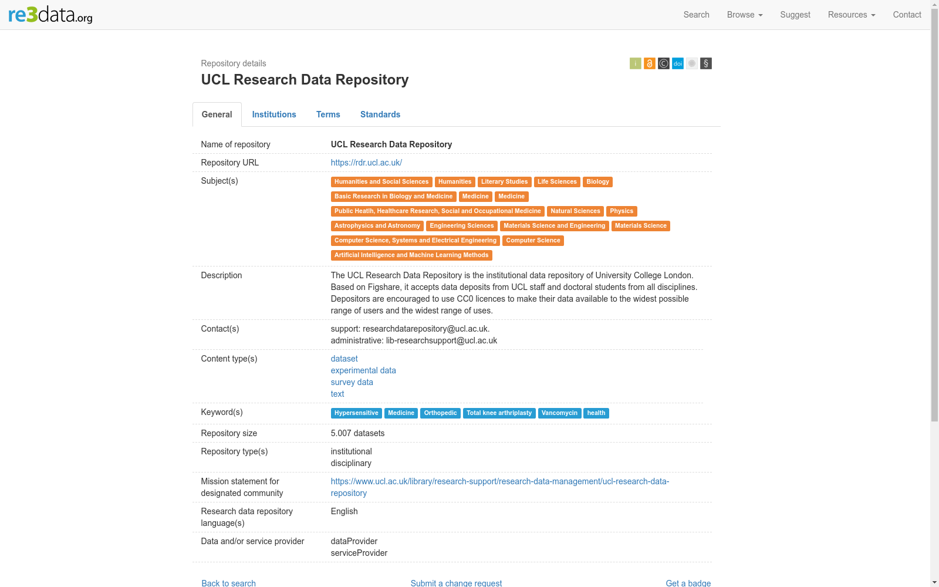Go to Search in the navbar
The height and width of the screenshot is (587, 939).
pyautogui.click(x=697, y=15)
